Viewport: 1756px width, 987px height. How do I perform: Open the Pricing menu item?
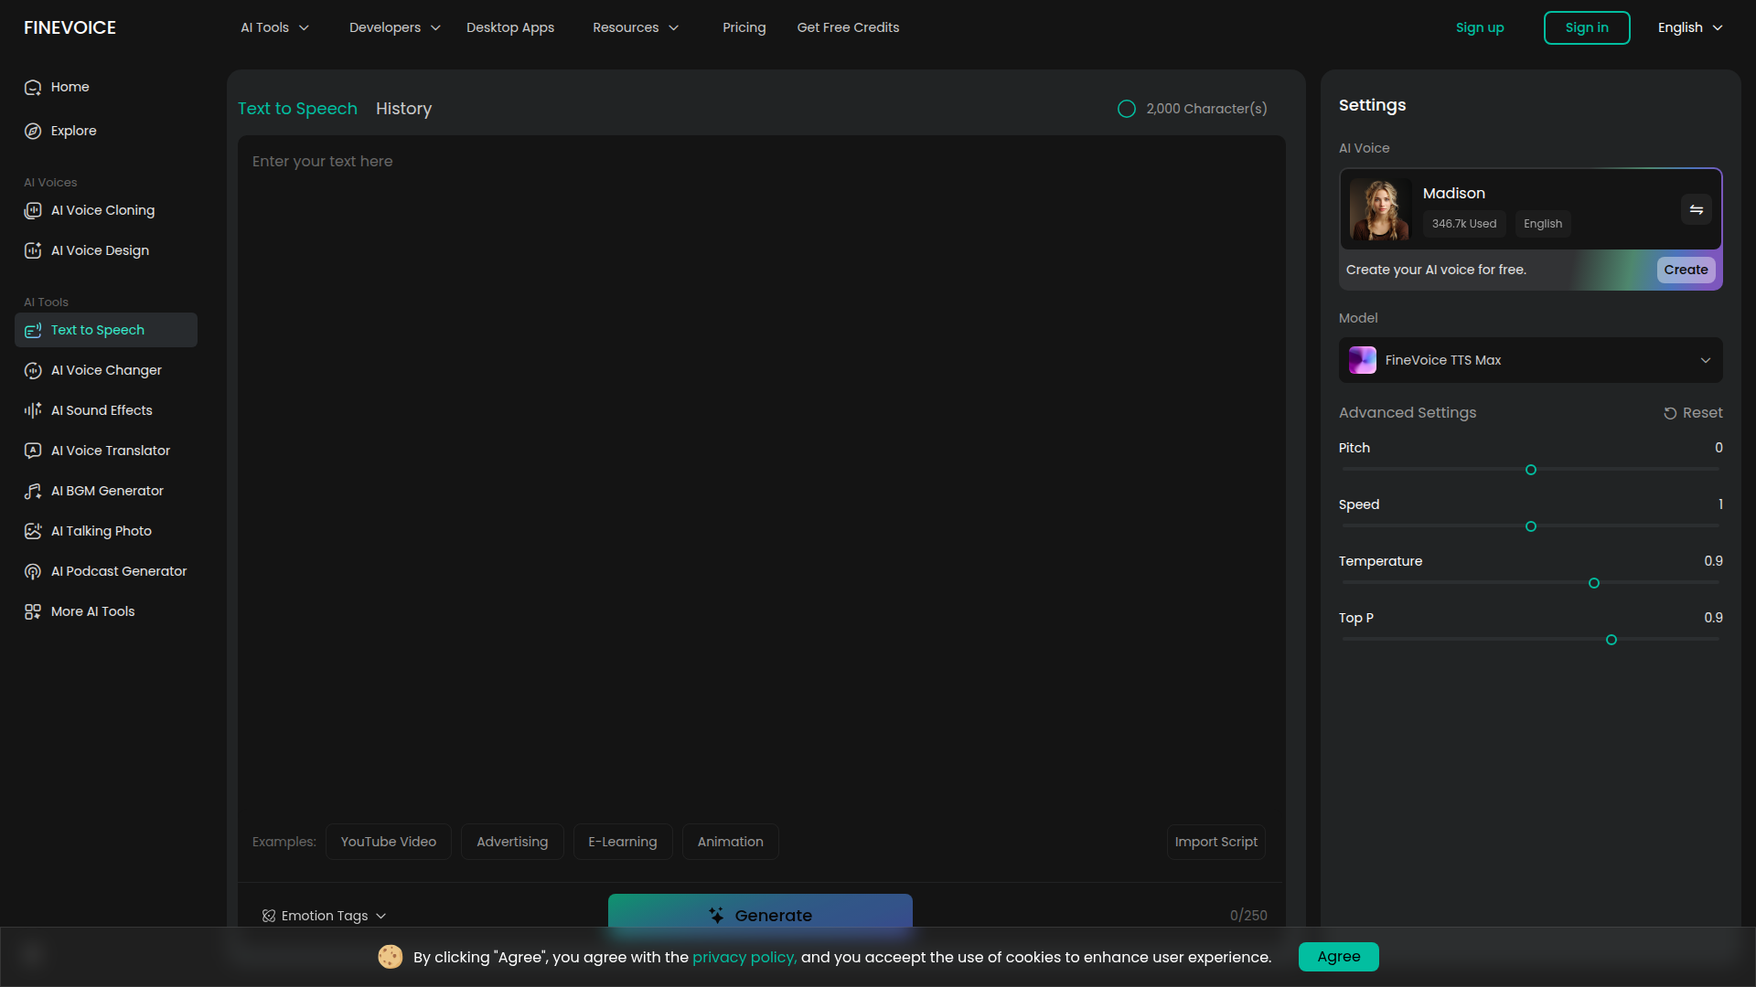coord(744,27)
